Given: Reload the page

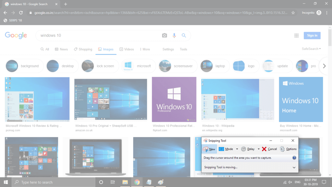Looking at the screenshot, I should [21, 13].
